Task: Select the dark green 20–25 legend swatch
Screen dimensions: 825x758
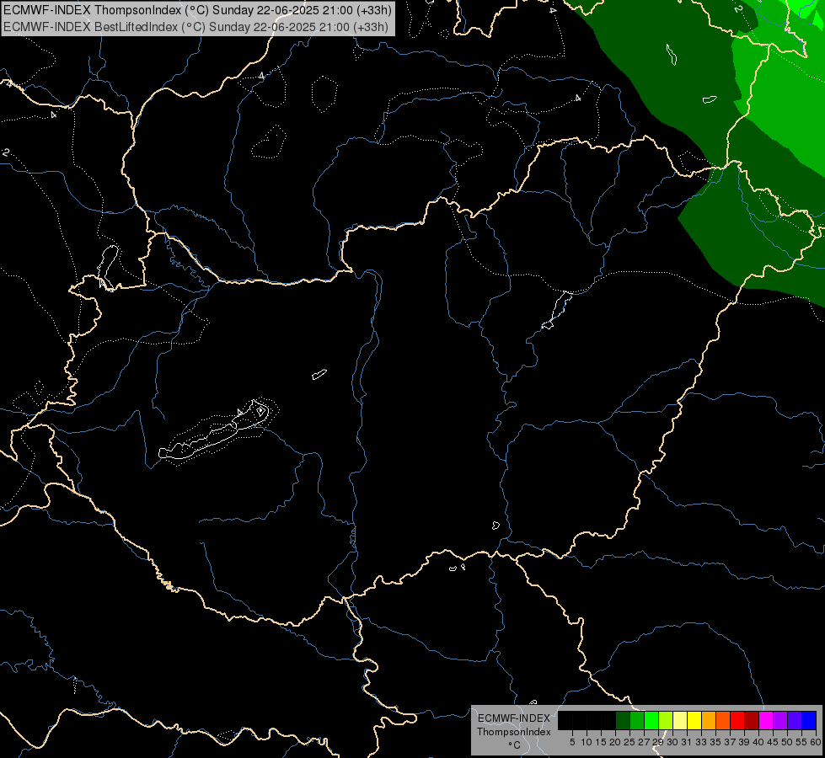Action: click(x=623, y=720)
